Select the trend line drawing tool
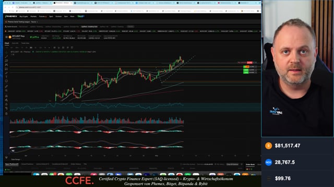Viewport: 334px width, 187px height. coord(6,57)
